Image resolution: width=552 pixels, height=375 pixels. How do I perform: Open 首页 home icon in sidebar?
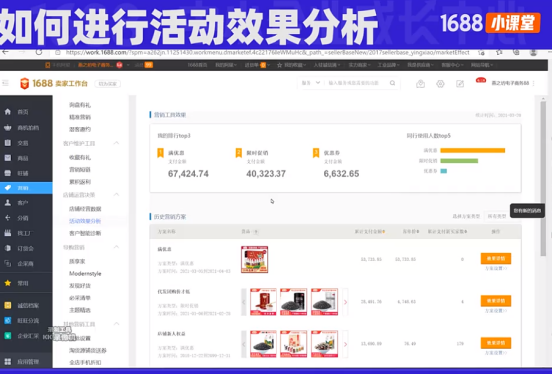coord(8,112)
